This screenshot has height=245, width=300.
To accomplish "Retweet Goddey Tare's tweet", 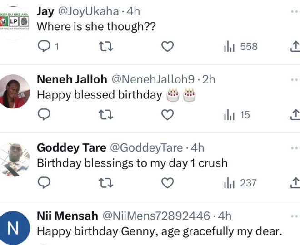I will point(105,183).
